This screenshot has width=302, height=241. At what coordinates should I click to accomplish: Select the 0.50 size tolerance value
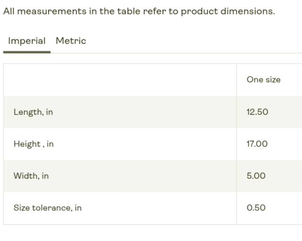(256, 208)
